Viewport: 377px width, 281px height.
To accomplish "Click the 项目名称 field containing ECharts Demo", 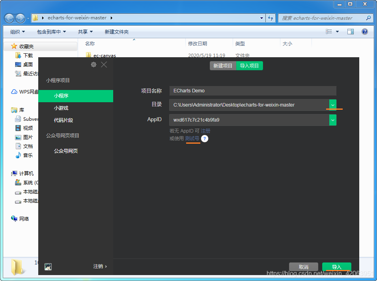I will click(253, 91).
